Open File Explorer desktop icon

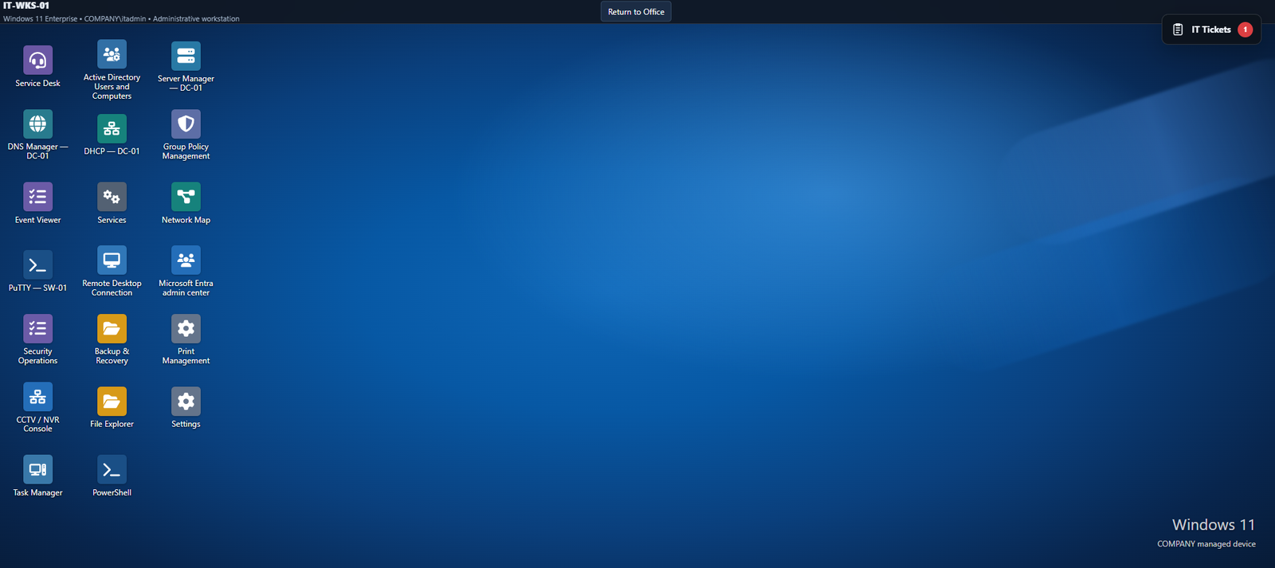112,402
